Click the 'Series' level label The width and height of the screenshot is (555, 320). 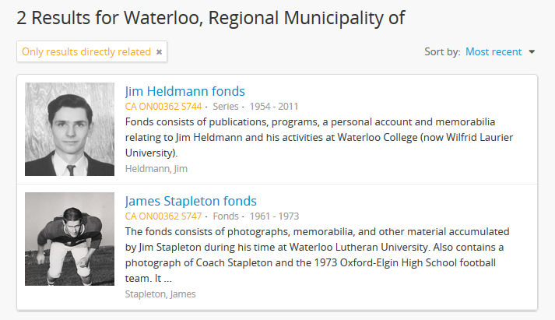(x=227, y=107)
